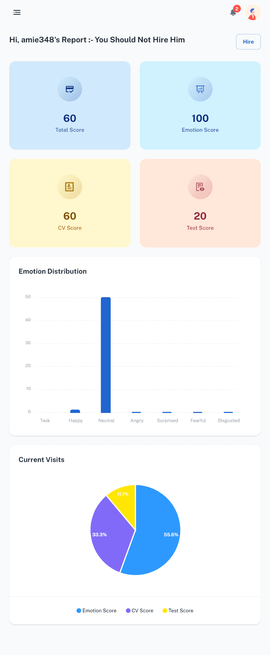Click the Total Score card icon

coord(70,89)
